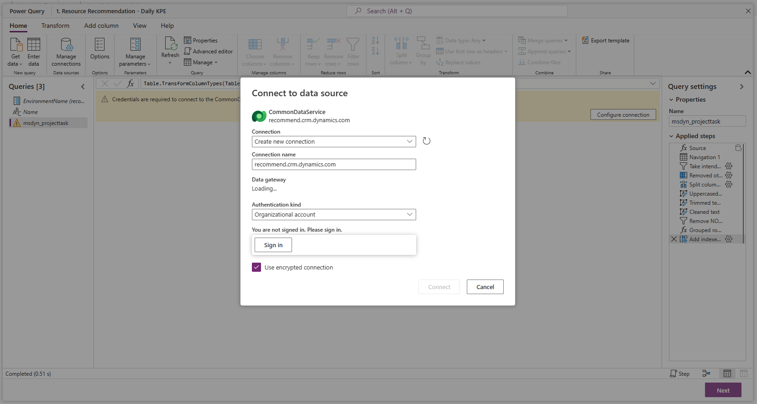
Task: Open the Authentication kind dropdown
Action: coord(334,214)
